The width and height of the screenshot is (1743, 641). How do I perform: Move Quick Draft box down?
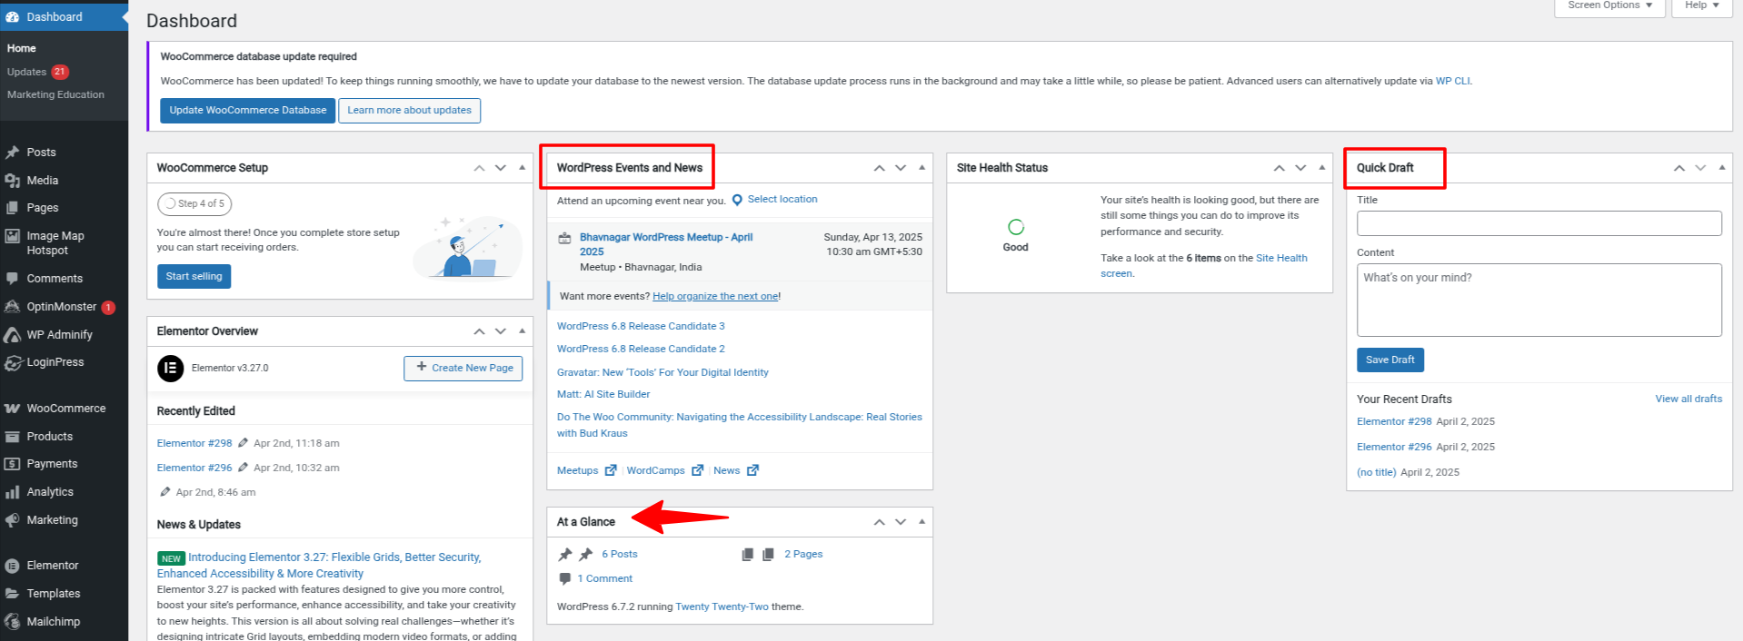[1699, 168]
